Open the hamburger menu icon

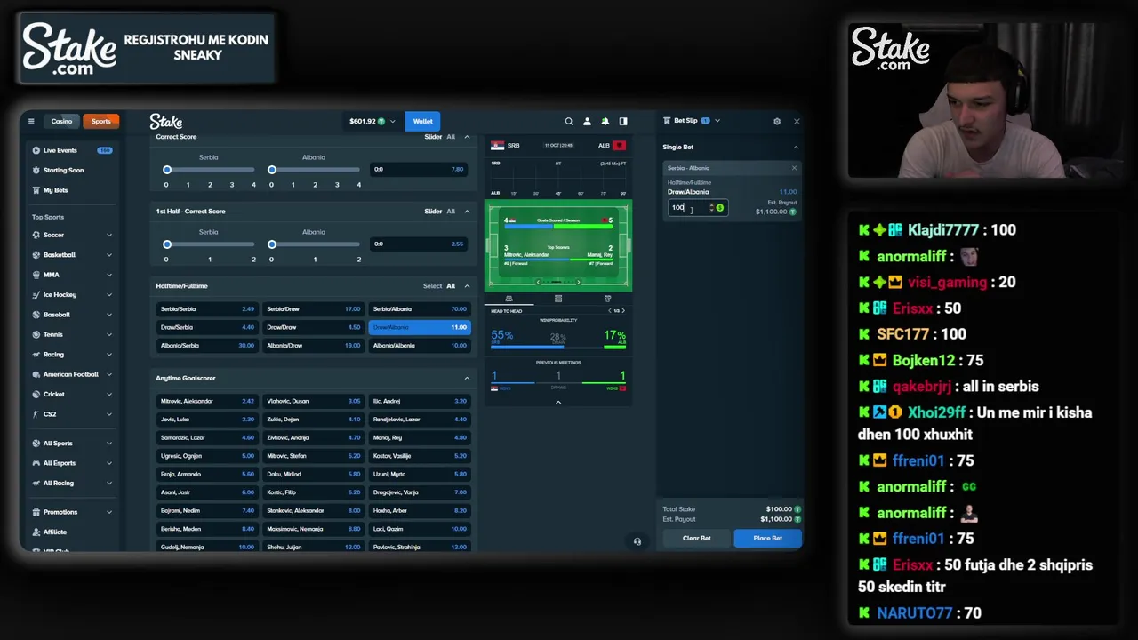coord(31,122)
